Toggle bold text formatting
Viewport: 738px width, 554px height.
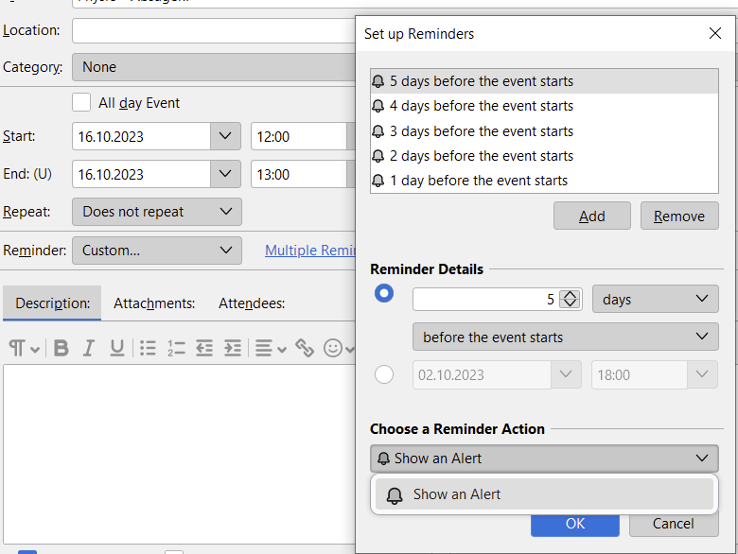click(61, 348)
